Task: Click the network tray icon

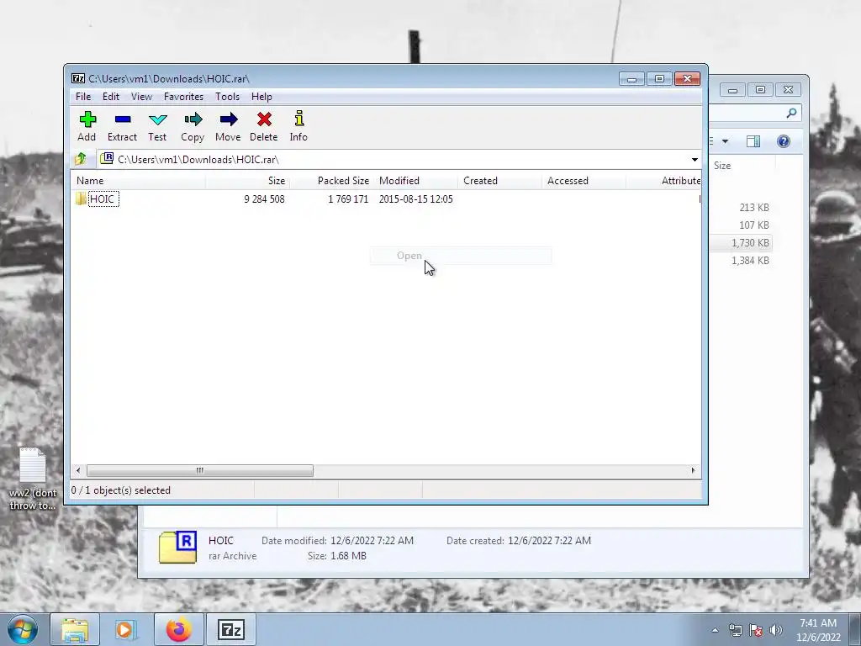Action: tap(735, 630)
